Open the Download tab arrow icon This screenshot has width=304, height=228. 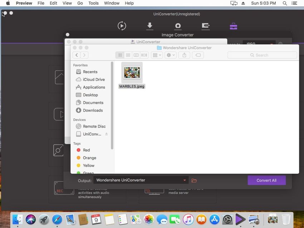coord(150,26)
